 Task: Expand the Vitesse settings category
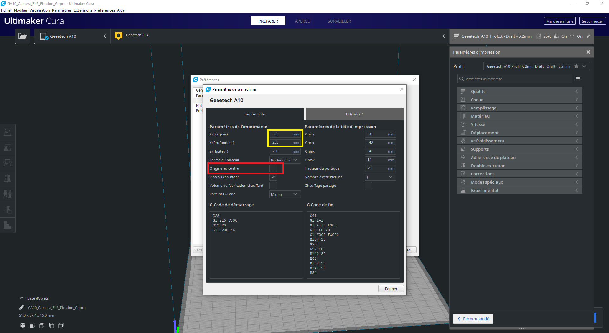[x=519, y=124]
